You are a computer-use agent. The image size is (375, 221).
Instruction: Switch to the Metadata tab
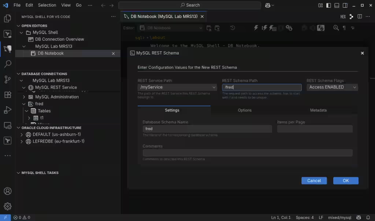318,110
